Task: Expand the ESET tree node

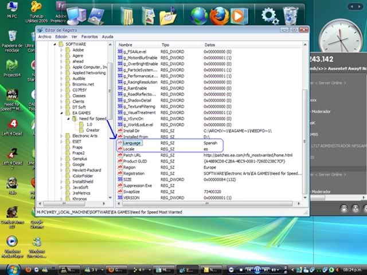Action: [x=61, y=142]
